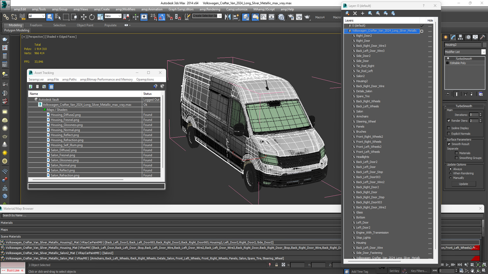Viewport: 488px width, 274px height.
Task: Open the Motion command panel tab
Action: coord(468,37)
